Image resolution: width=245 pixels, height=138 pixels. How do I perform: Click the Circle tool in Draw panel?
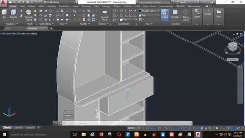[x=67, y=15]
